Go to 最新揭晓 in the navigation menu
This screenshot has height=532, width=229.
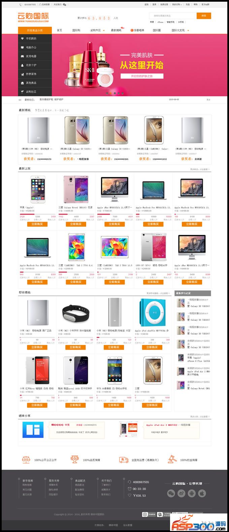(x=116, y=30)
